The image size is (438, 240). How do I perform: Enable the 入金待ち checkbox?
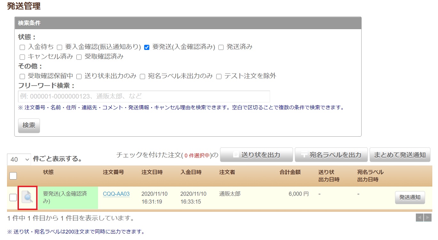tap(22, 47)
